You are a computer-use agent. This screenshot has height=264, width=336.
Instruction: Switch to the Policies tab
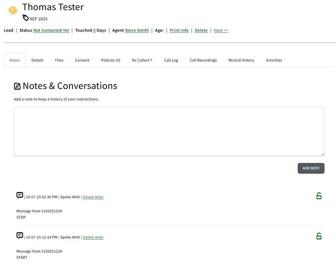(x=110, y=60)
